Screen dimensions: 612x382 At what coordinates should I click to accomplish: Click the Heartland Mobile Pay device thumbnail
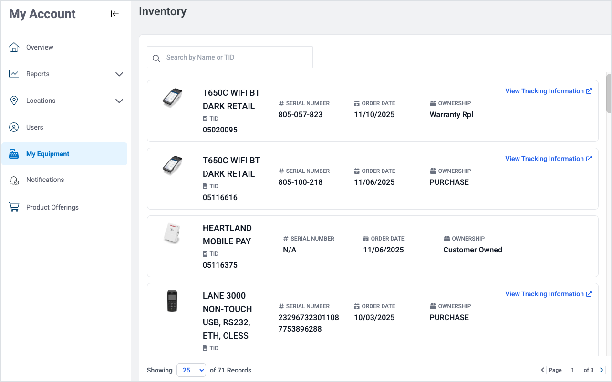[172, 233]
